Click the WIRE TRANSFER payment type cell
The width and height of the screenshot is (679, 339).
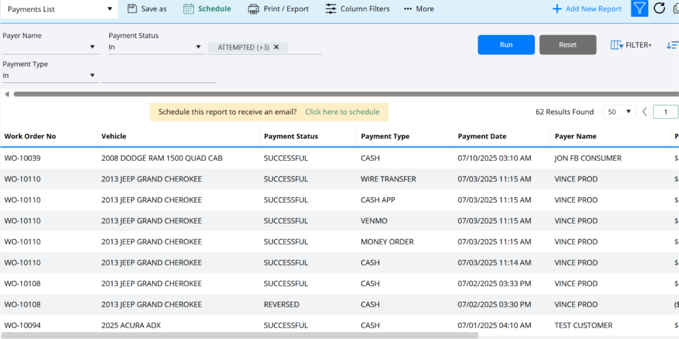(x=389, y=179)
